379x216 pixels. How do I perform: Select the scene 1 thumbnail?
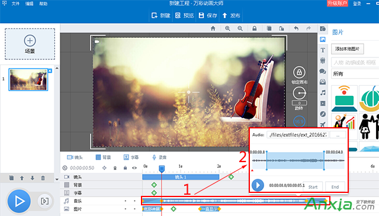point(28,79)
